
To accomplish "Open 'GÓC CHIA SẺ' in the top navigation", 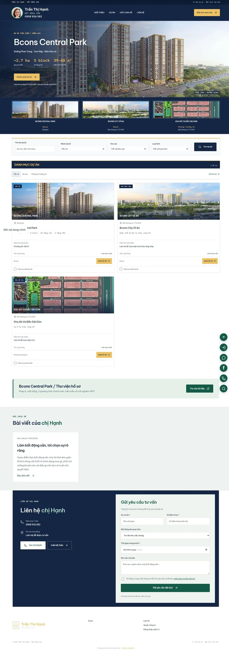I will point(126,13).
